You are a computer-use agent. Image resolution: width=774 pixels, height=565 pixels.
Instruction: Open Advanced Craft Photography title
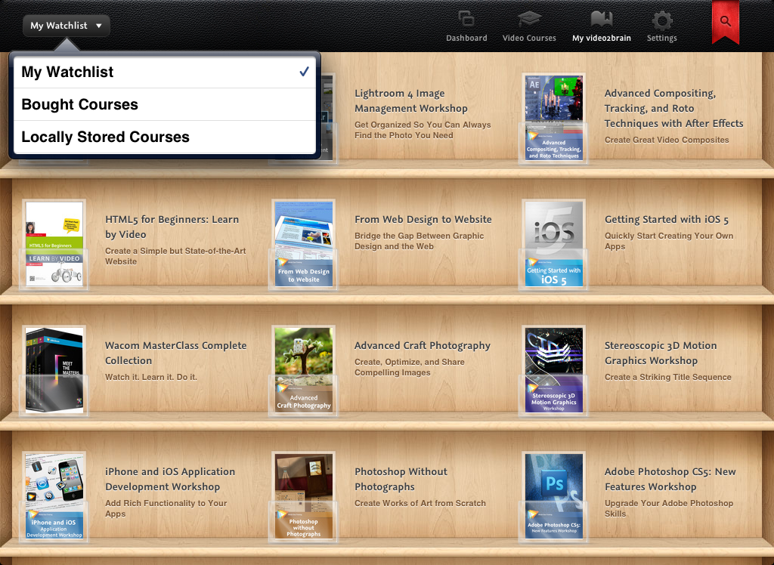(x=423, y=345)
